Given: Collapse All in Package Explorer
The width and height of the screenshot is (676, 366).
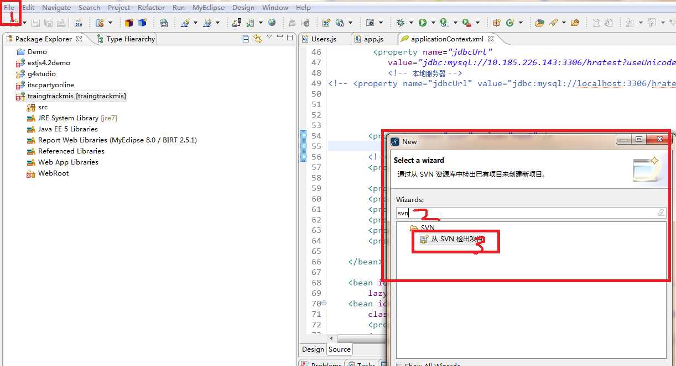Looking at the screenshot, I should (246, 39).
